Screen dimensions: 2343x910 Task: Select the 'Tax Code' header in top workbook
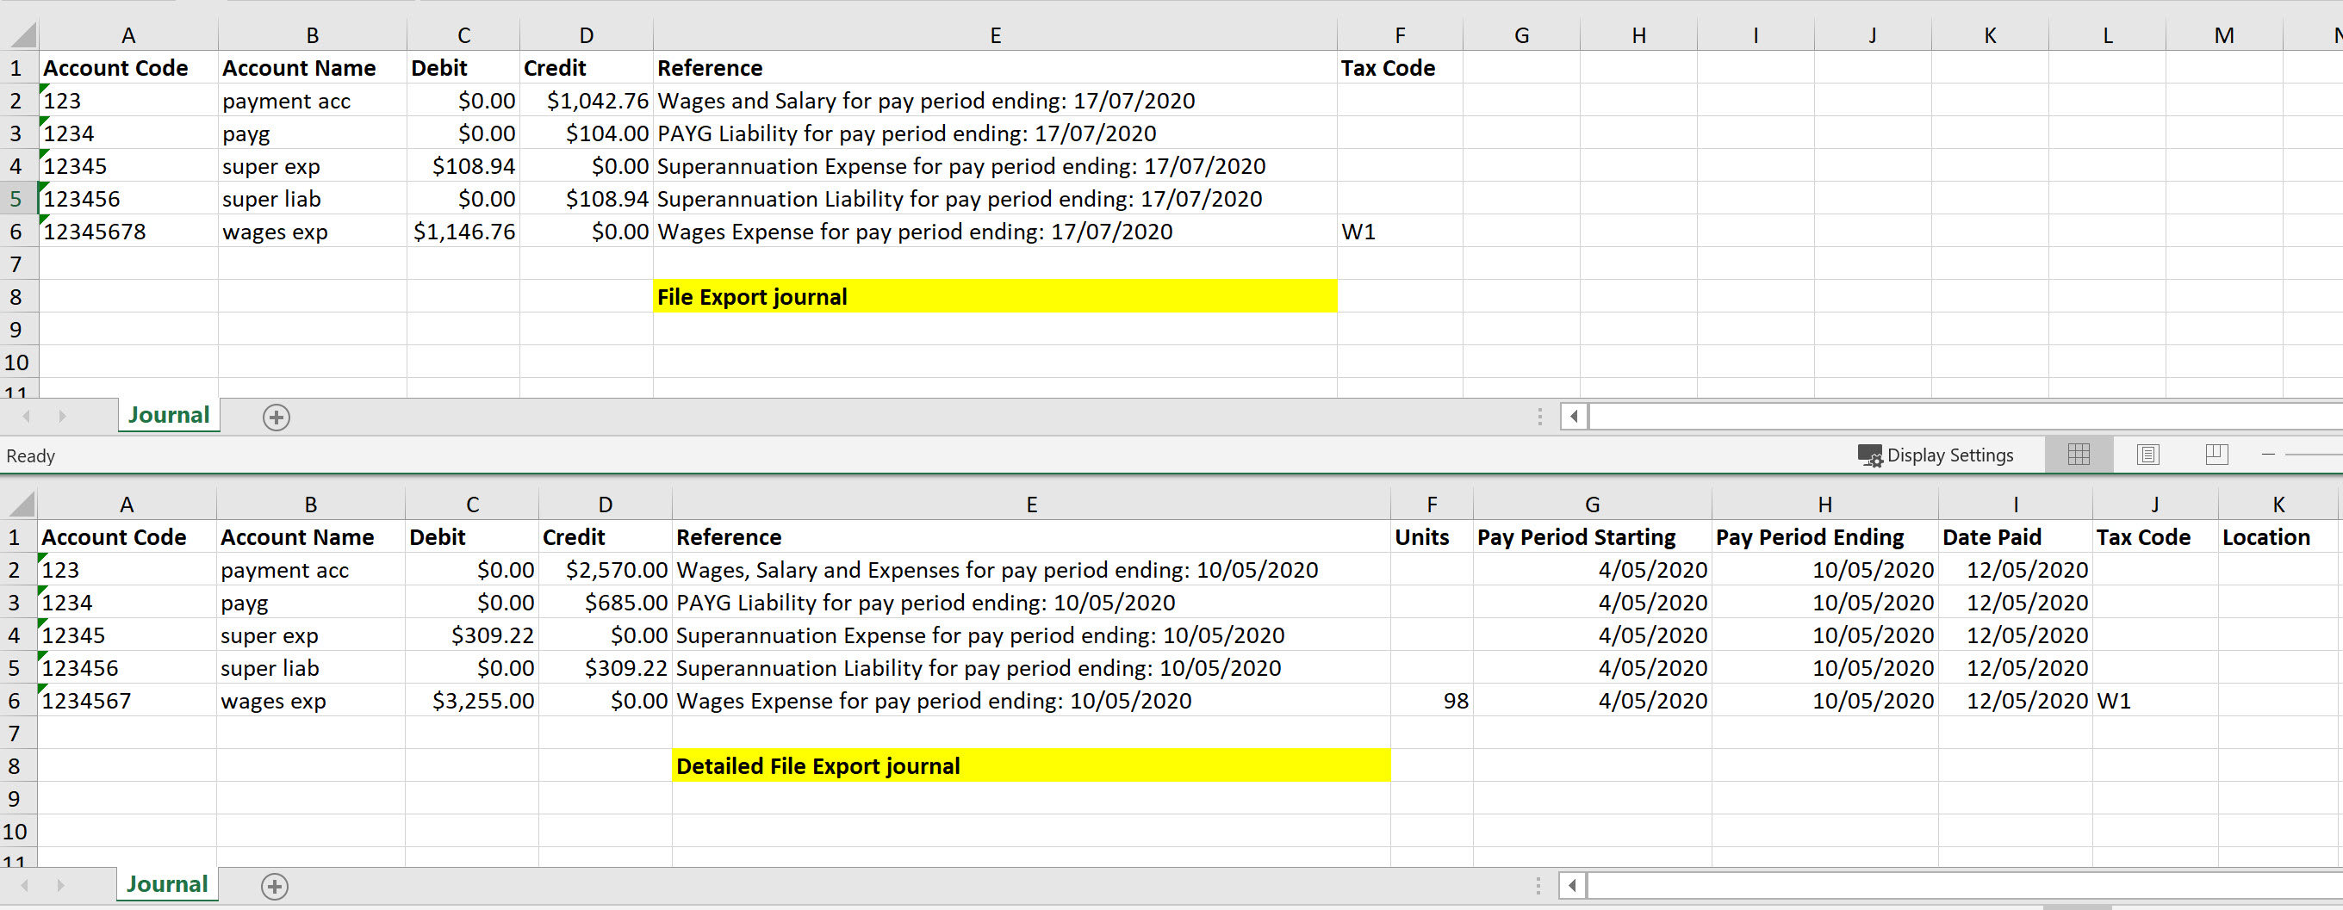coord(1400,67)
